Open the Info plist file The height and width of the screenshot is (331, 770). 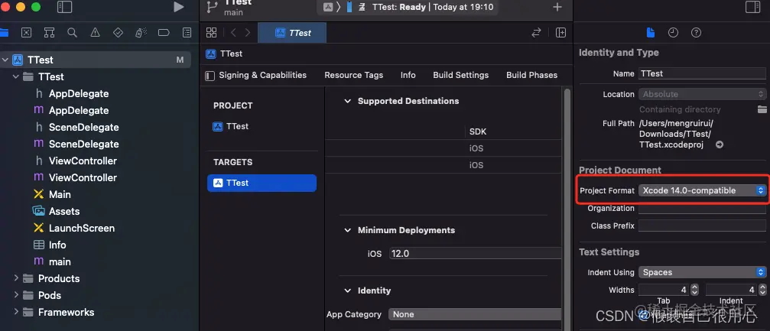point(57,245)
